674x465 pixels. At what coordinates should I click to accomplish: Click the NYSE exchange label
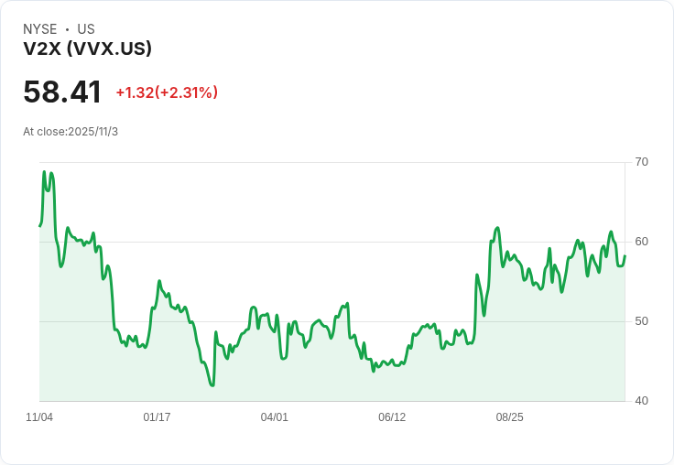click(40, 29)
